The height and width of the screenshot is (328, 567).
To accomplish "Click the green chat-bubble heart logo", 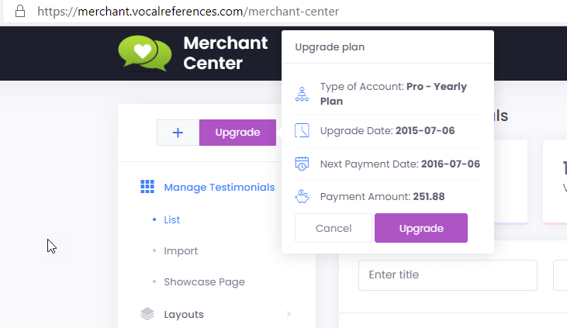I will pyautogui.click(x=145, y=54).
